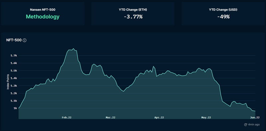Click the -49% value
Viewport: 266px width, 131px height.
click(x=223, y=17)
